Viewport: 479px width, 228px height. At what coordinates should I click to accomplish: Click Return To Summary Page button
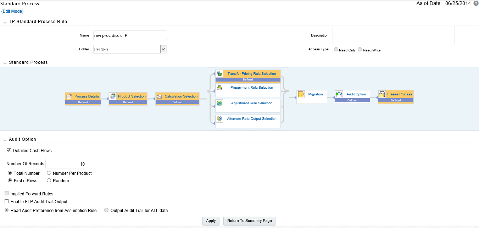click(x=250, y=221)
